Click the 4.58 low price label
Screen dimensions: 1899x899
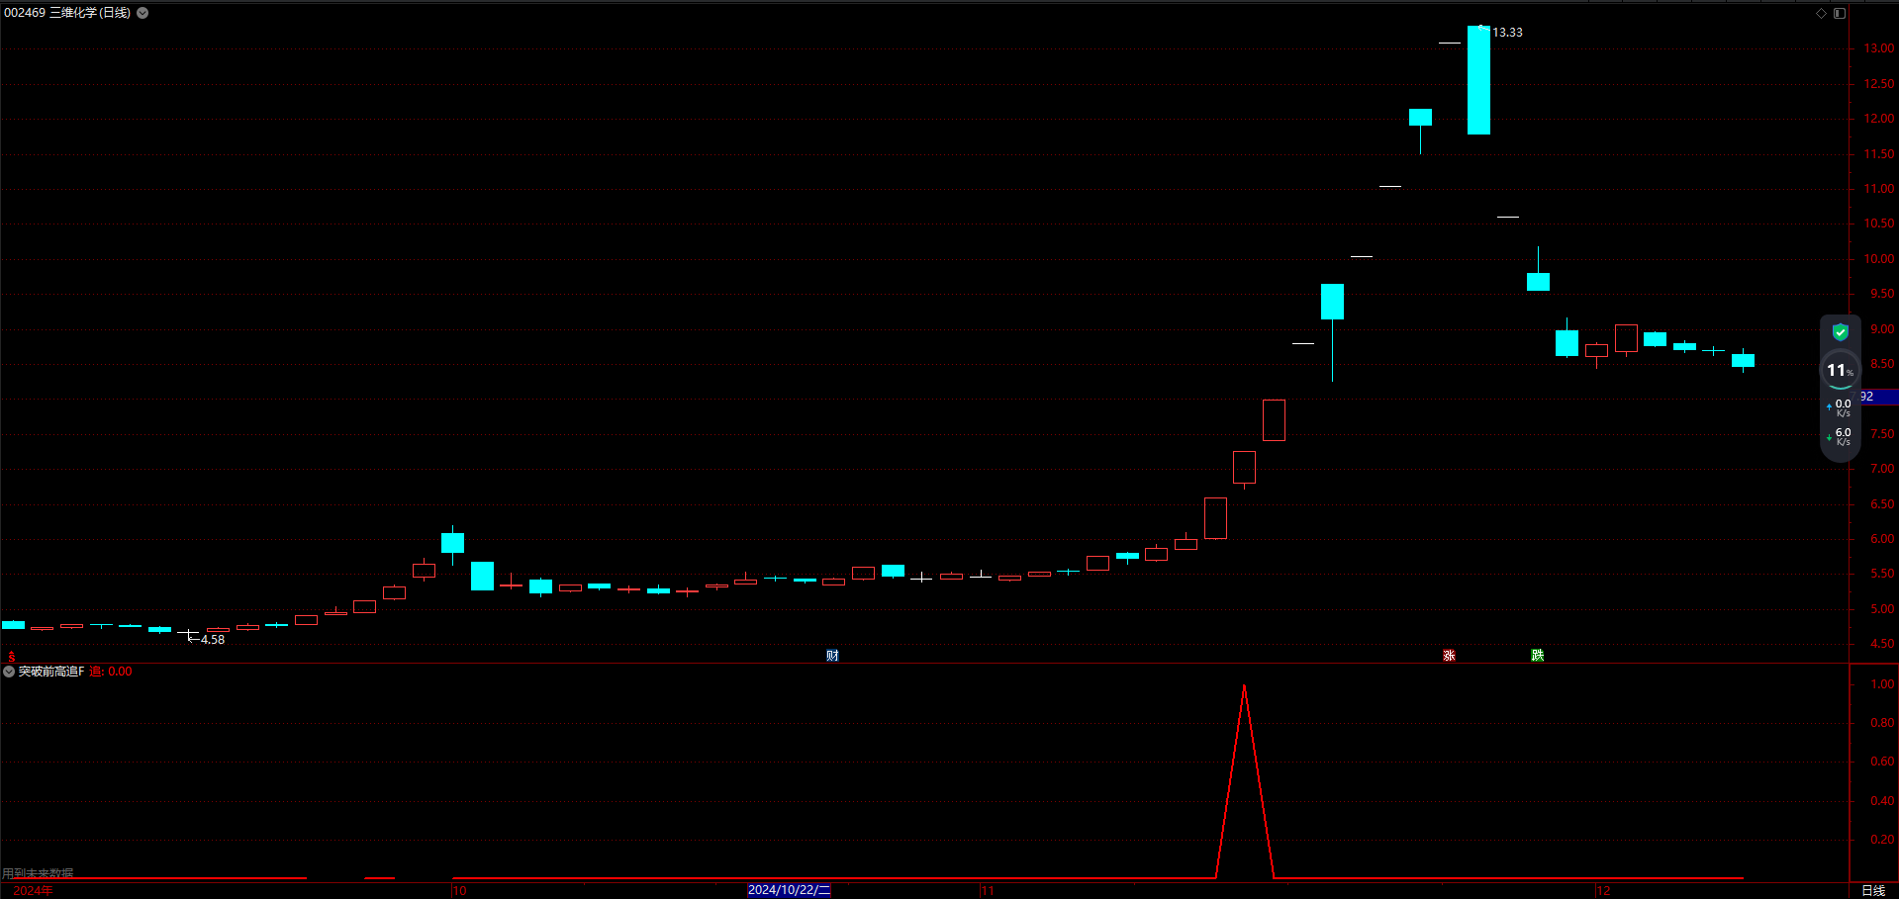pos(213,640)
